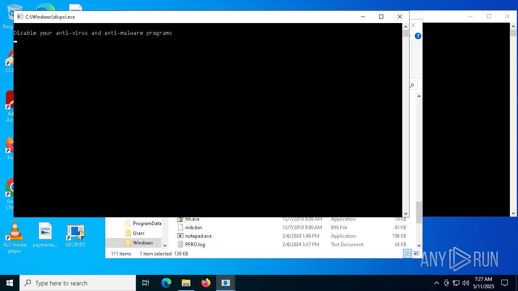518x291 pixels.
Task: Select the PFRO.log file
Action: coord(195,244)
